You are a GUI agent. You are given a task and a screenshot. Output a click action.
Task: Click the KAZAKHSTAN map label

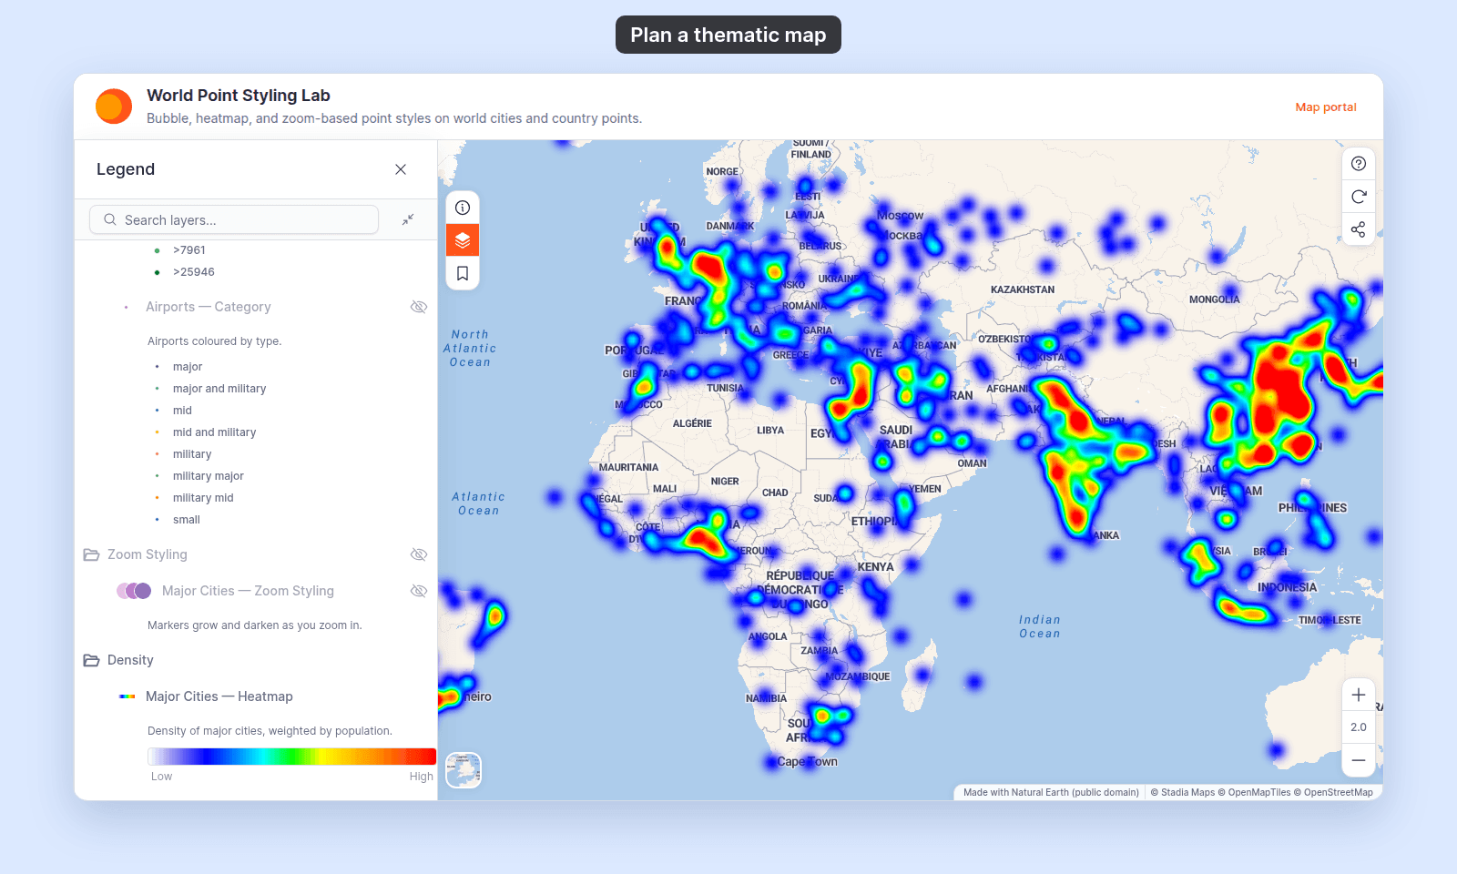pos(1023,290)
